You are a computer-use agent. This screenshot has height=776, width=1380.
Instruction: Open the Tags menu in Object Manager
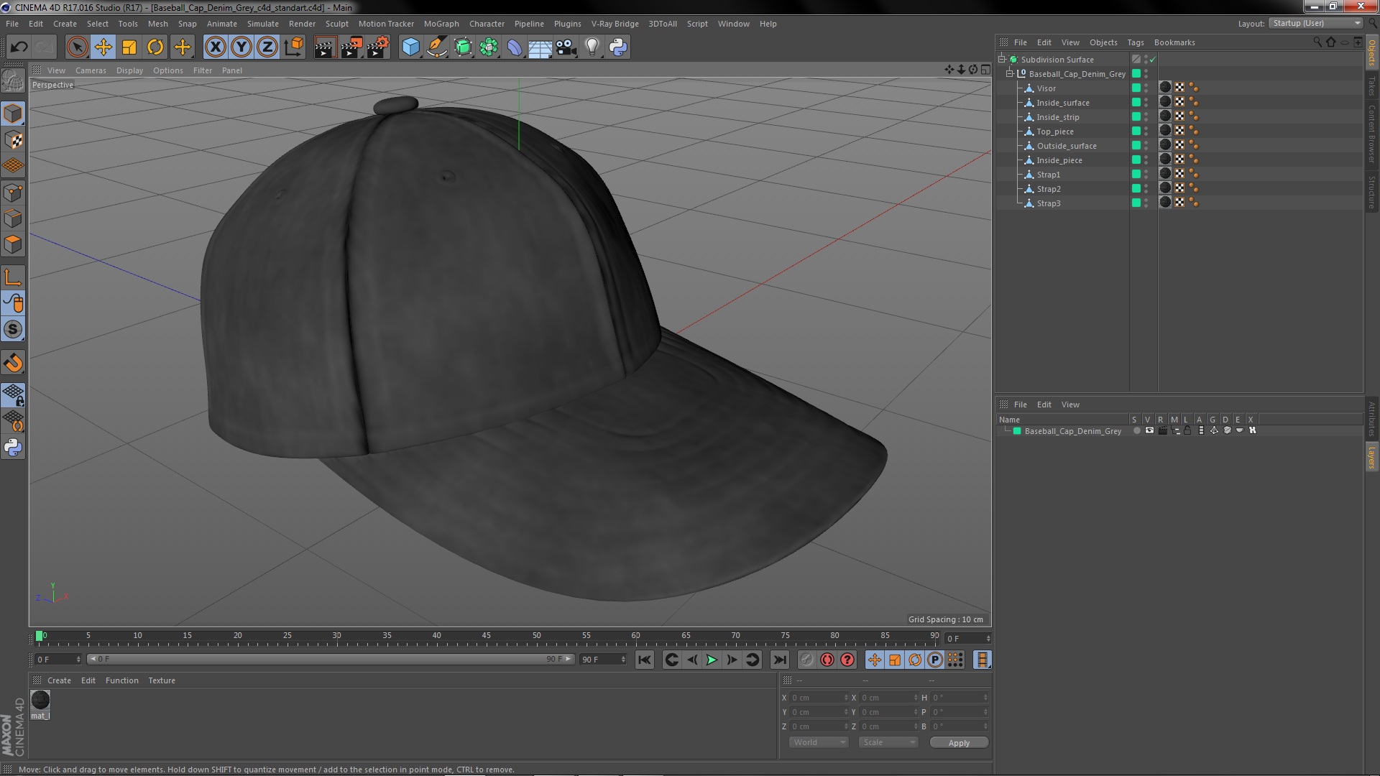point(1136,42)
